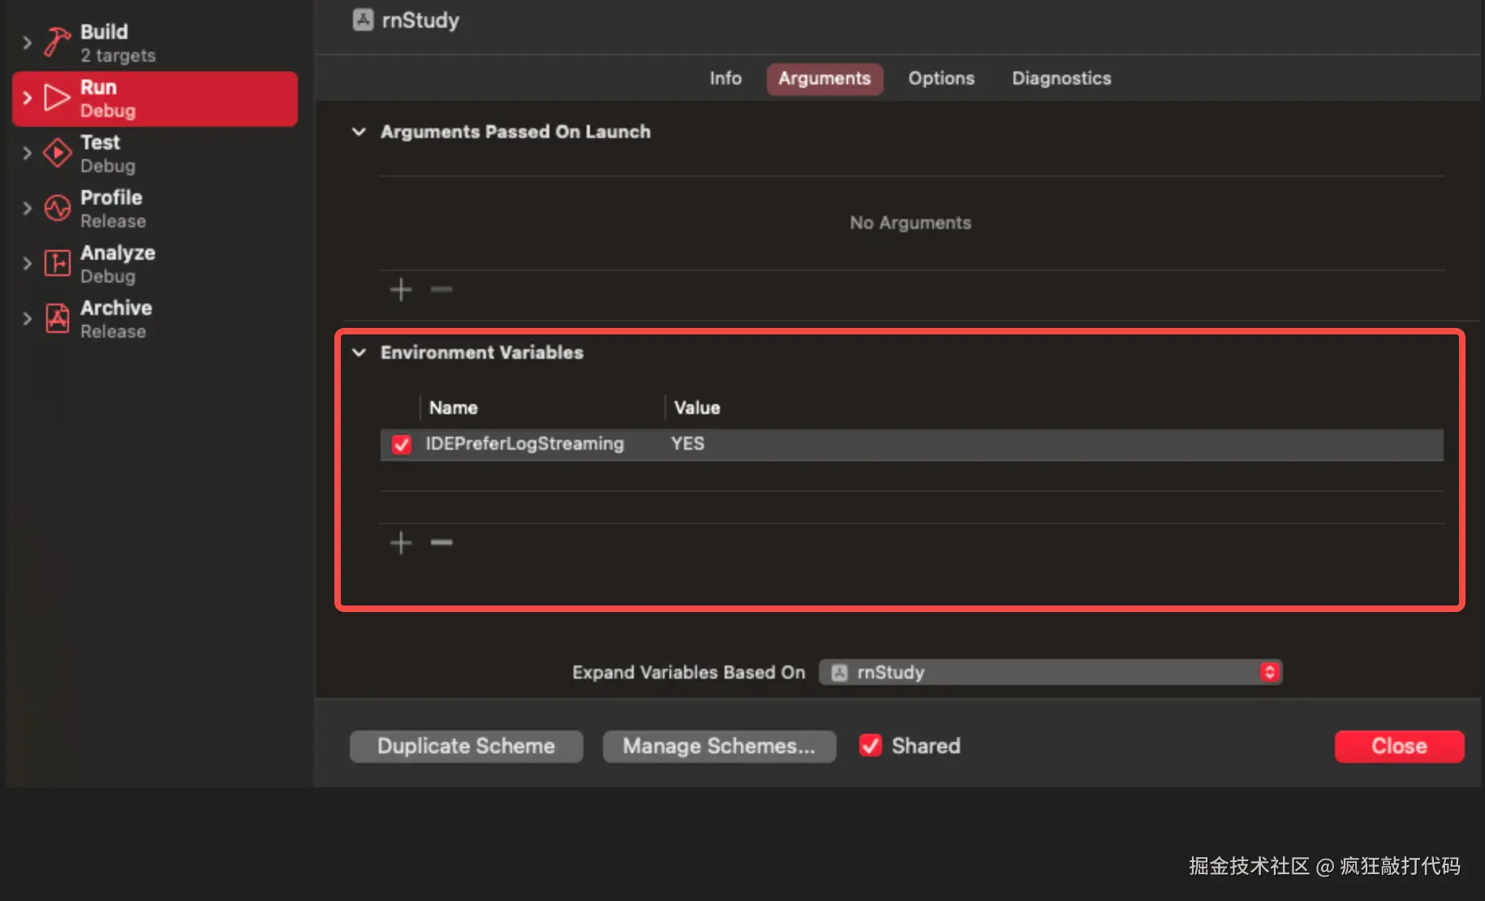Image resolution: width=1485 pixels, height=901 pixels.
Task: Expand the Test action chevron
Action: point(27,153)
